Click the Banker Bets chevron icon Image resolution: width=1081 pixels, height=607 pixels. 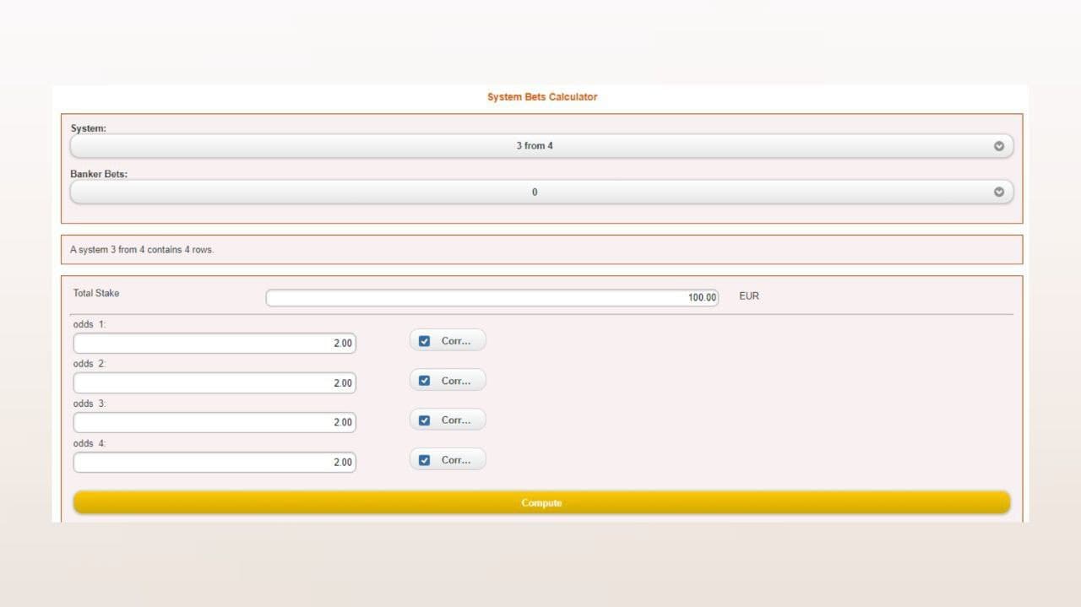999,192
